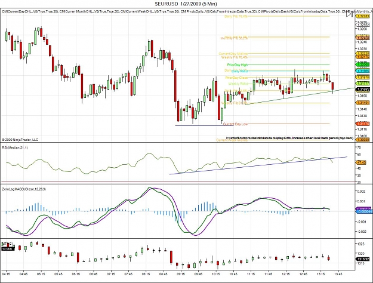Click the orange 1.3149 price marker
Screen dimensions: 373x283
362,103
